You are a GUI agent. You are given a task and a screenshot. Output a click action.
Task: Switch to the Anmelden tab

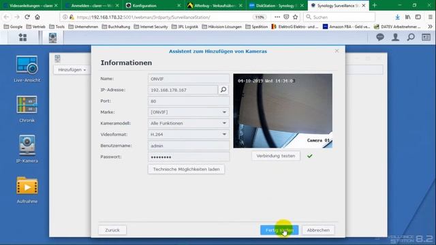[x=92, y=5]
